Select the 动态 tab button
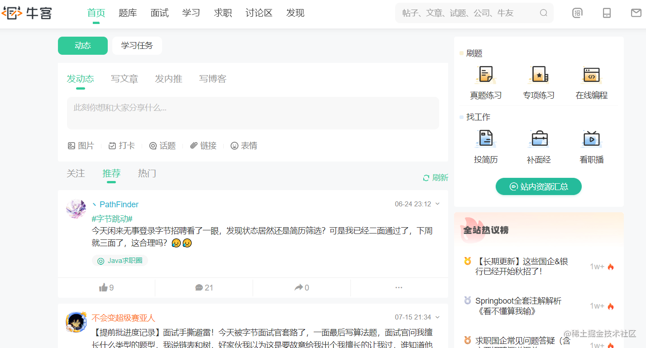Image resolution: width=646 pixels, height=348 pixels. coord(83,46)
